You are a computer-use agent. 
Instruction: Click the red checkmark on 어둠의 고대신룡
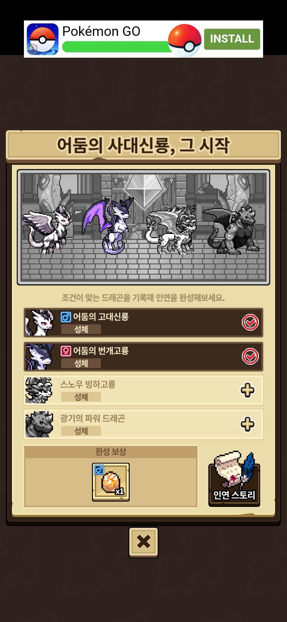(250, 322)
